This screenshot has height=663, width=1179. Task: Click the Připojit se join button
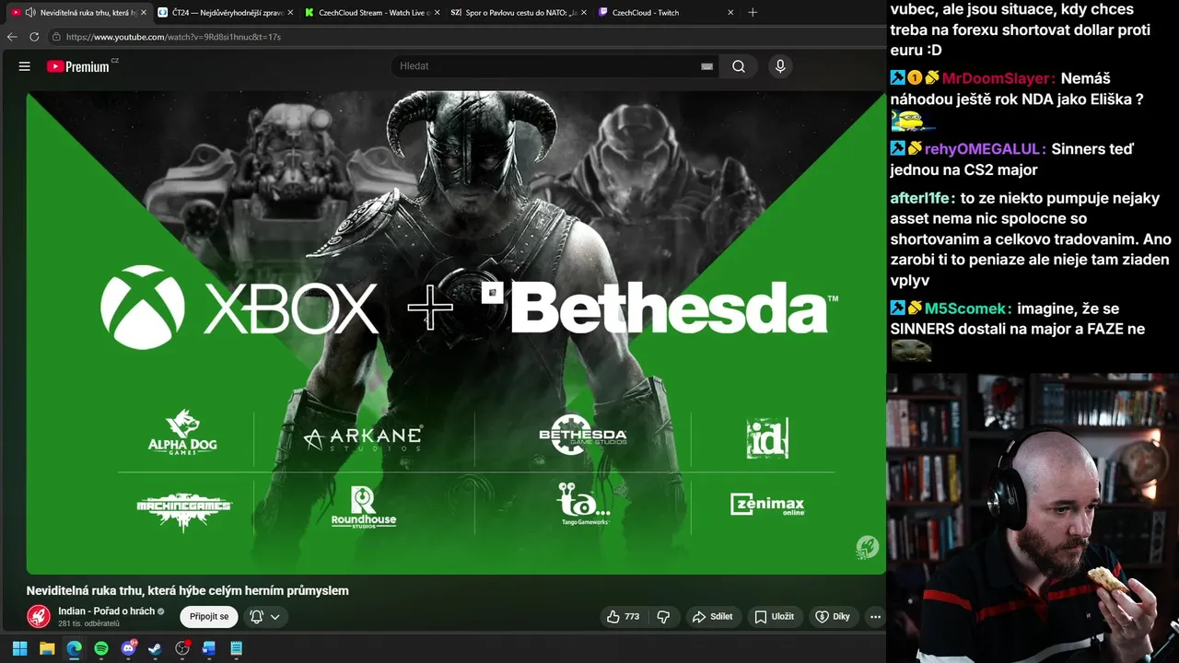click(209, 617)
